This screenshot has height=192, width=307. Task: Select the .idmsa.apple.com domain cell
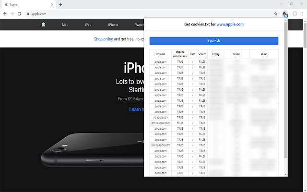160,145
